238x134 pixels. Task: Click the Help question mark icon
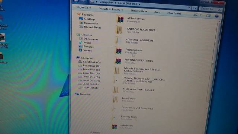(216, 16)
